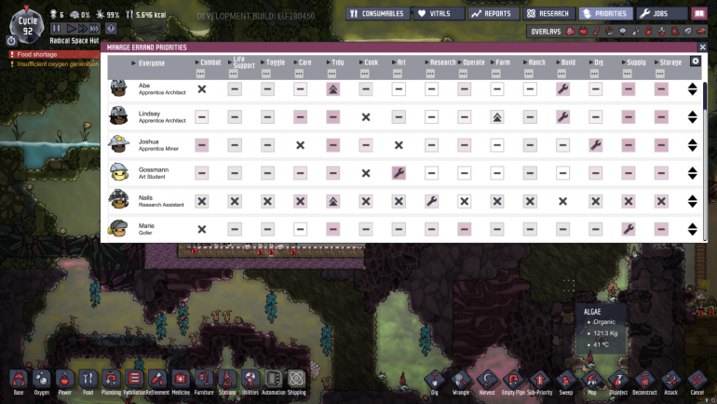
Task: Select the Wrangle tool
Action: (461, 383)
